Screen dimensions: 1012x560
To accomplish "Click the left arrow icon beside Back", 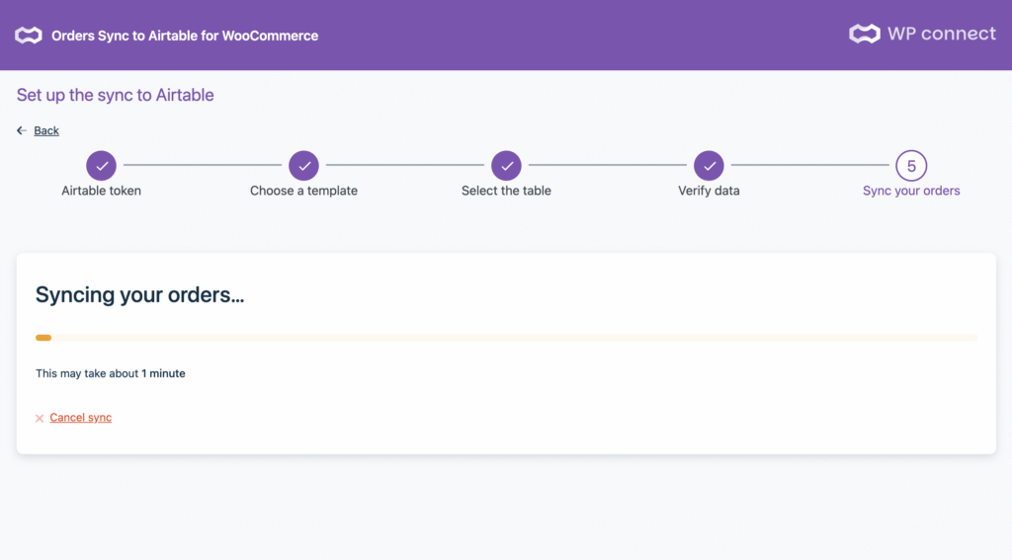I will [x=22, y=130].
